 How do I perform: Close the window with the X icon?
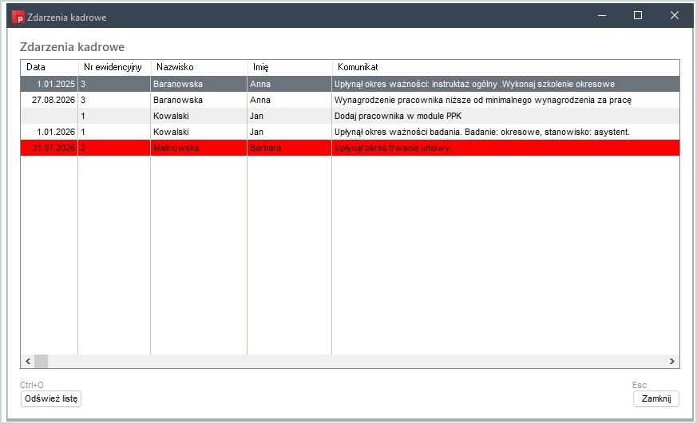[675, 15]
